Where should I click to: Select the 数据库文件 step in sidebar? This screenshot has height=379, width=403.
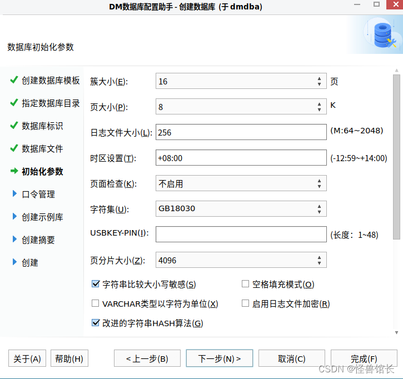click(x=42, y=149)
